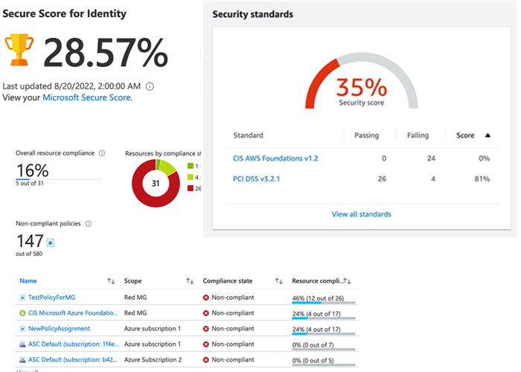
Task: Click TestPolicyForMG 46% compliance progress bar
Action: pyautogui.click(x=323, y=303)
